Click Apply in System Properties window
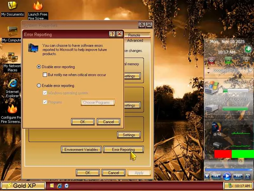Viewport: 254px width, 191px height. [139, 173]
